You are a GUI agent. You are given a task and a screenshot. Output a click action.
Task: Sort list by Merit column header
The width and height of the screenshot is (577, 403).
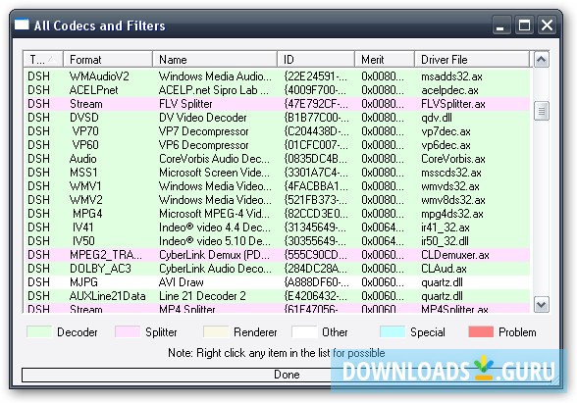pos(385,59)
